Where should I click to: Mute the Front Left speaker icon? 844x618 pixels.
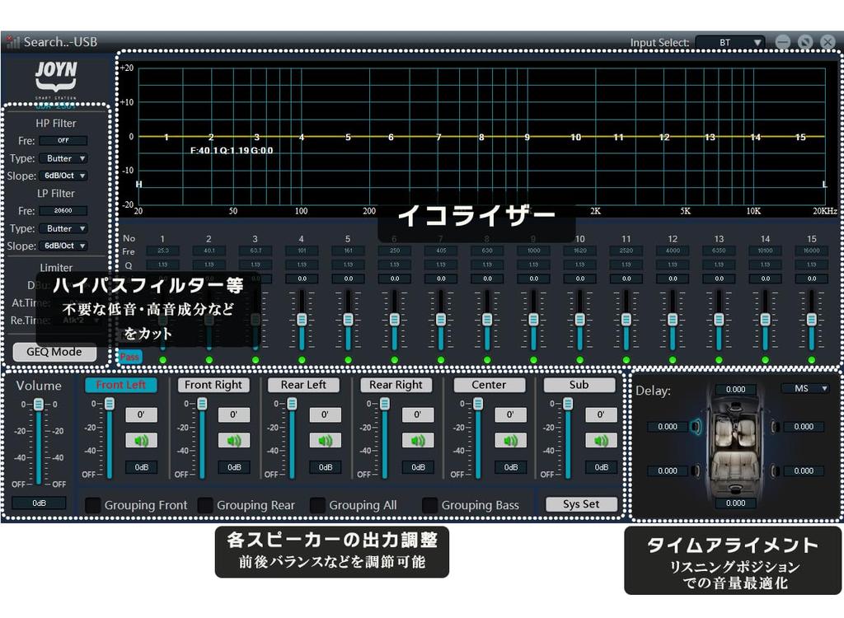141,441
